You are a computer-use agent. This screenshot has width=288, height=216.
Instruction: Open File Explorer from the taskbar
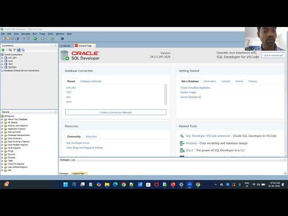coord(107,184)
